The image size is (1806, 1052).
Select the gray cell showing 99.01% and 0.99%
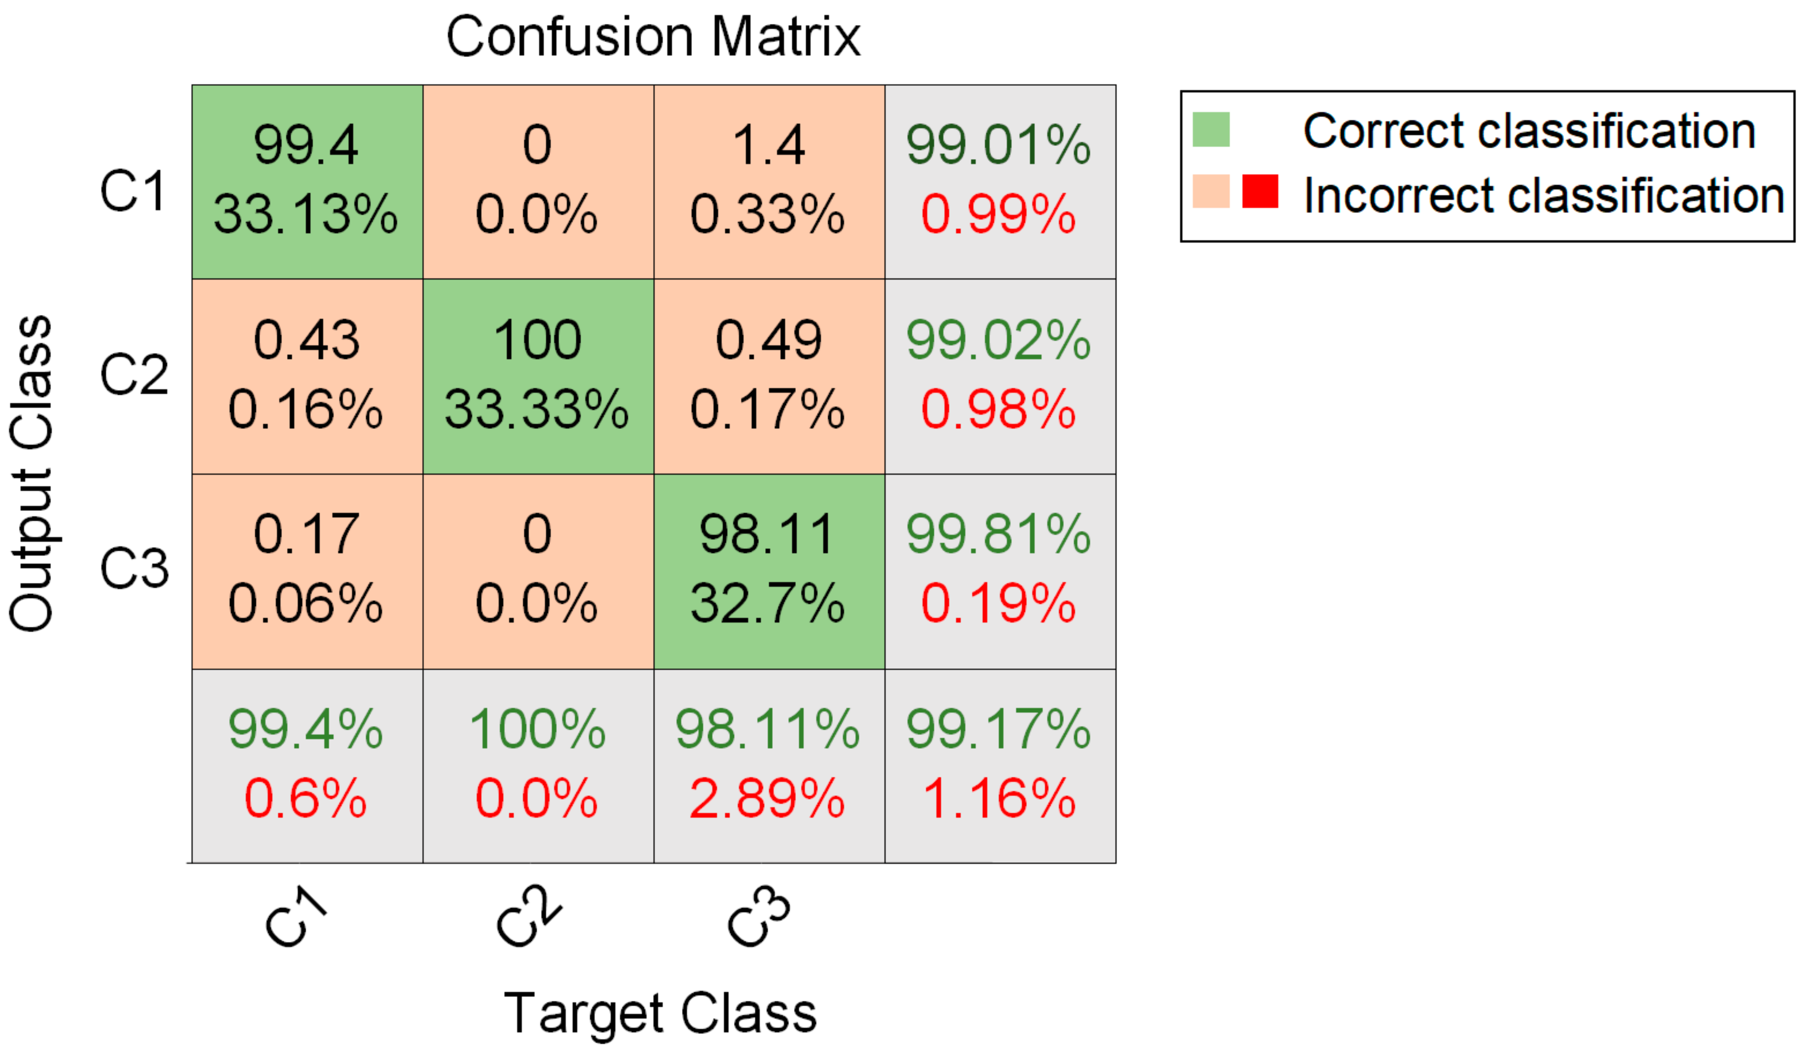pyautogui.click(x=1000, y=181)
